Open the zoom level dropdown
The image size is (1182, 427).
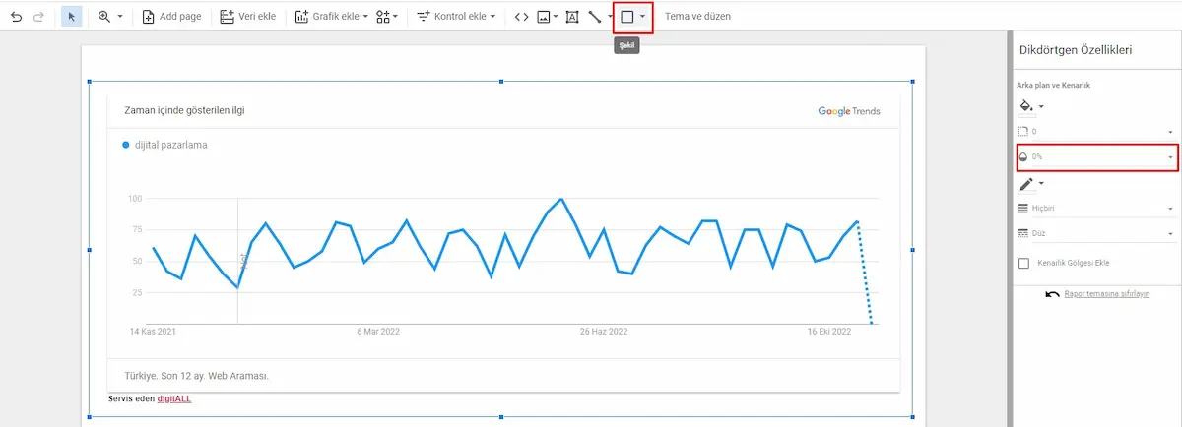coord(110,17)
